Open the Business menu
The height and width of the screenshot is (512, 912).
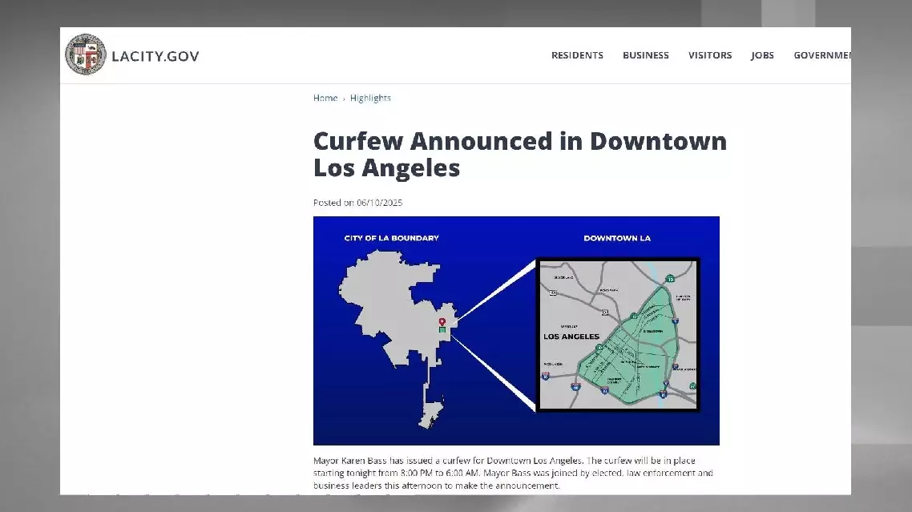pyautogui.click(x=645, y=55)
